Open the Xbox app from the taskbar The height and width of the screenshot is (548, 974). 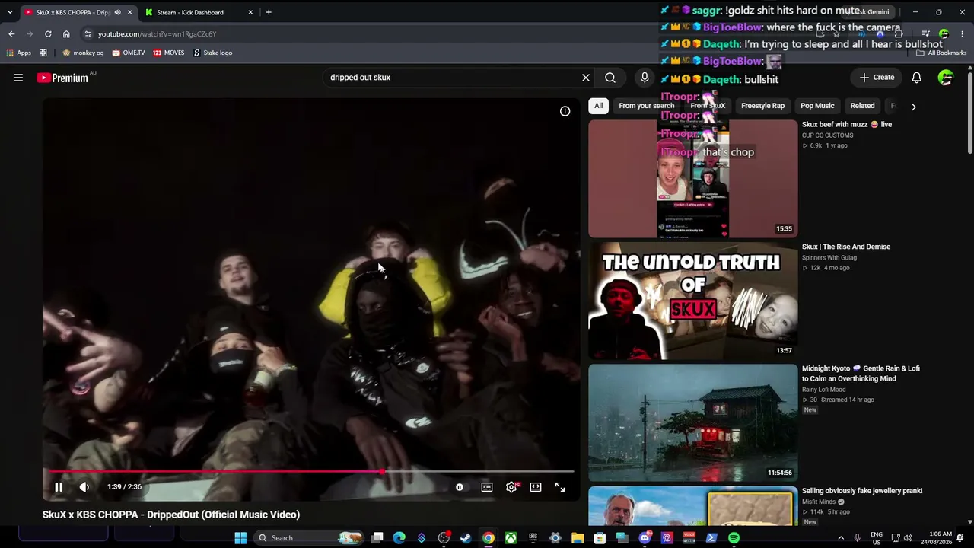511,538
